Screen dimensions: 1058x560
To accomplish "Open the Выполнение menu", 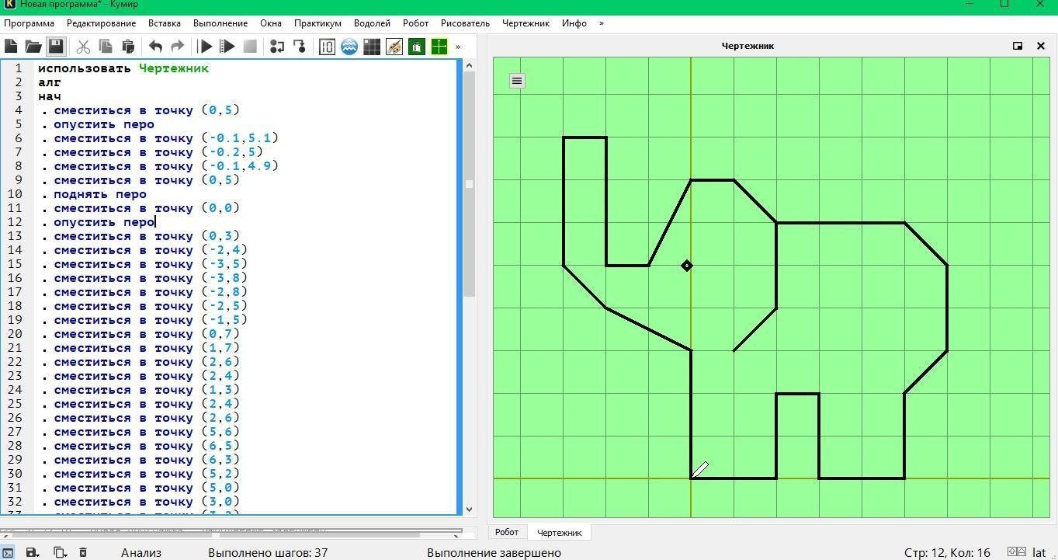I will point(220,23).
